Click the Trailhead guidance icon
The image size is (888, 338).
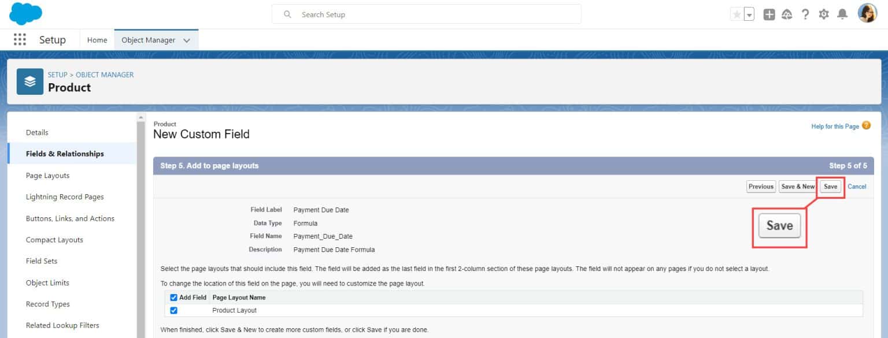tap(787, 14)
